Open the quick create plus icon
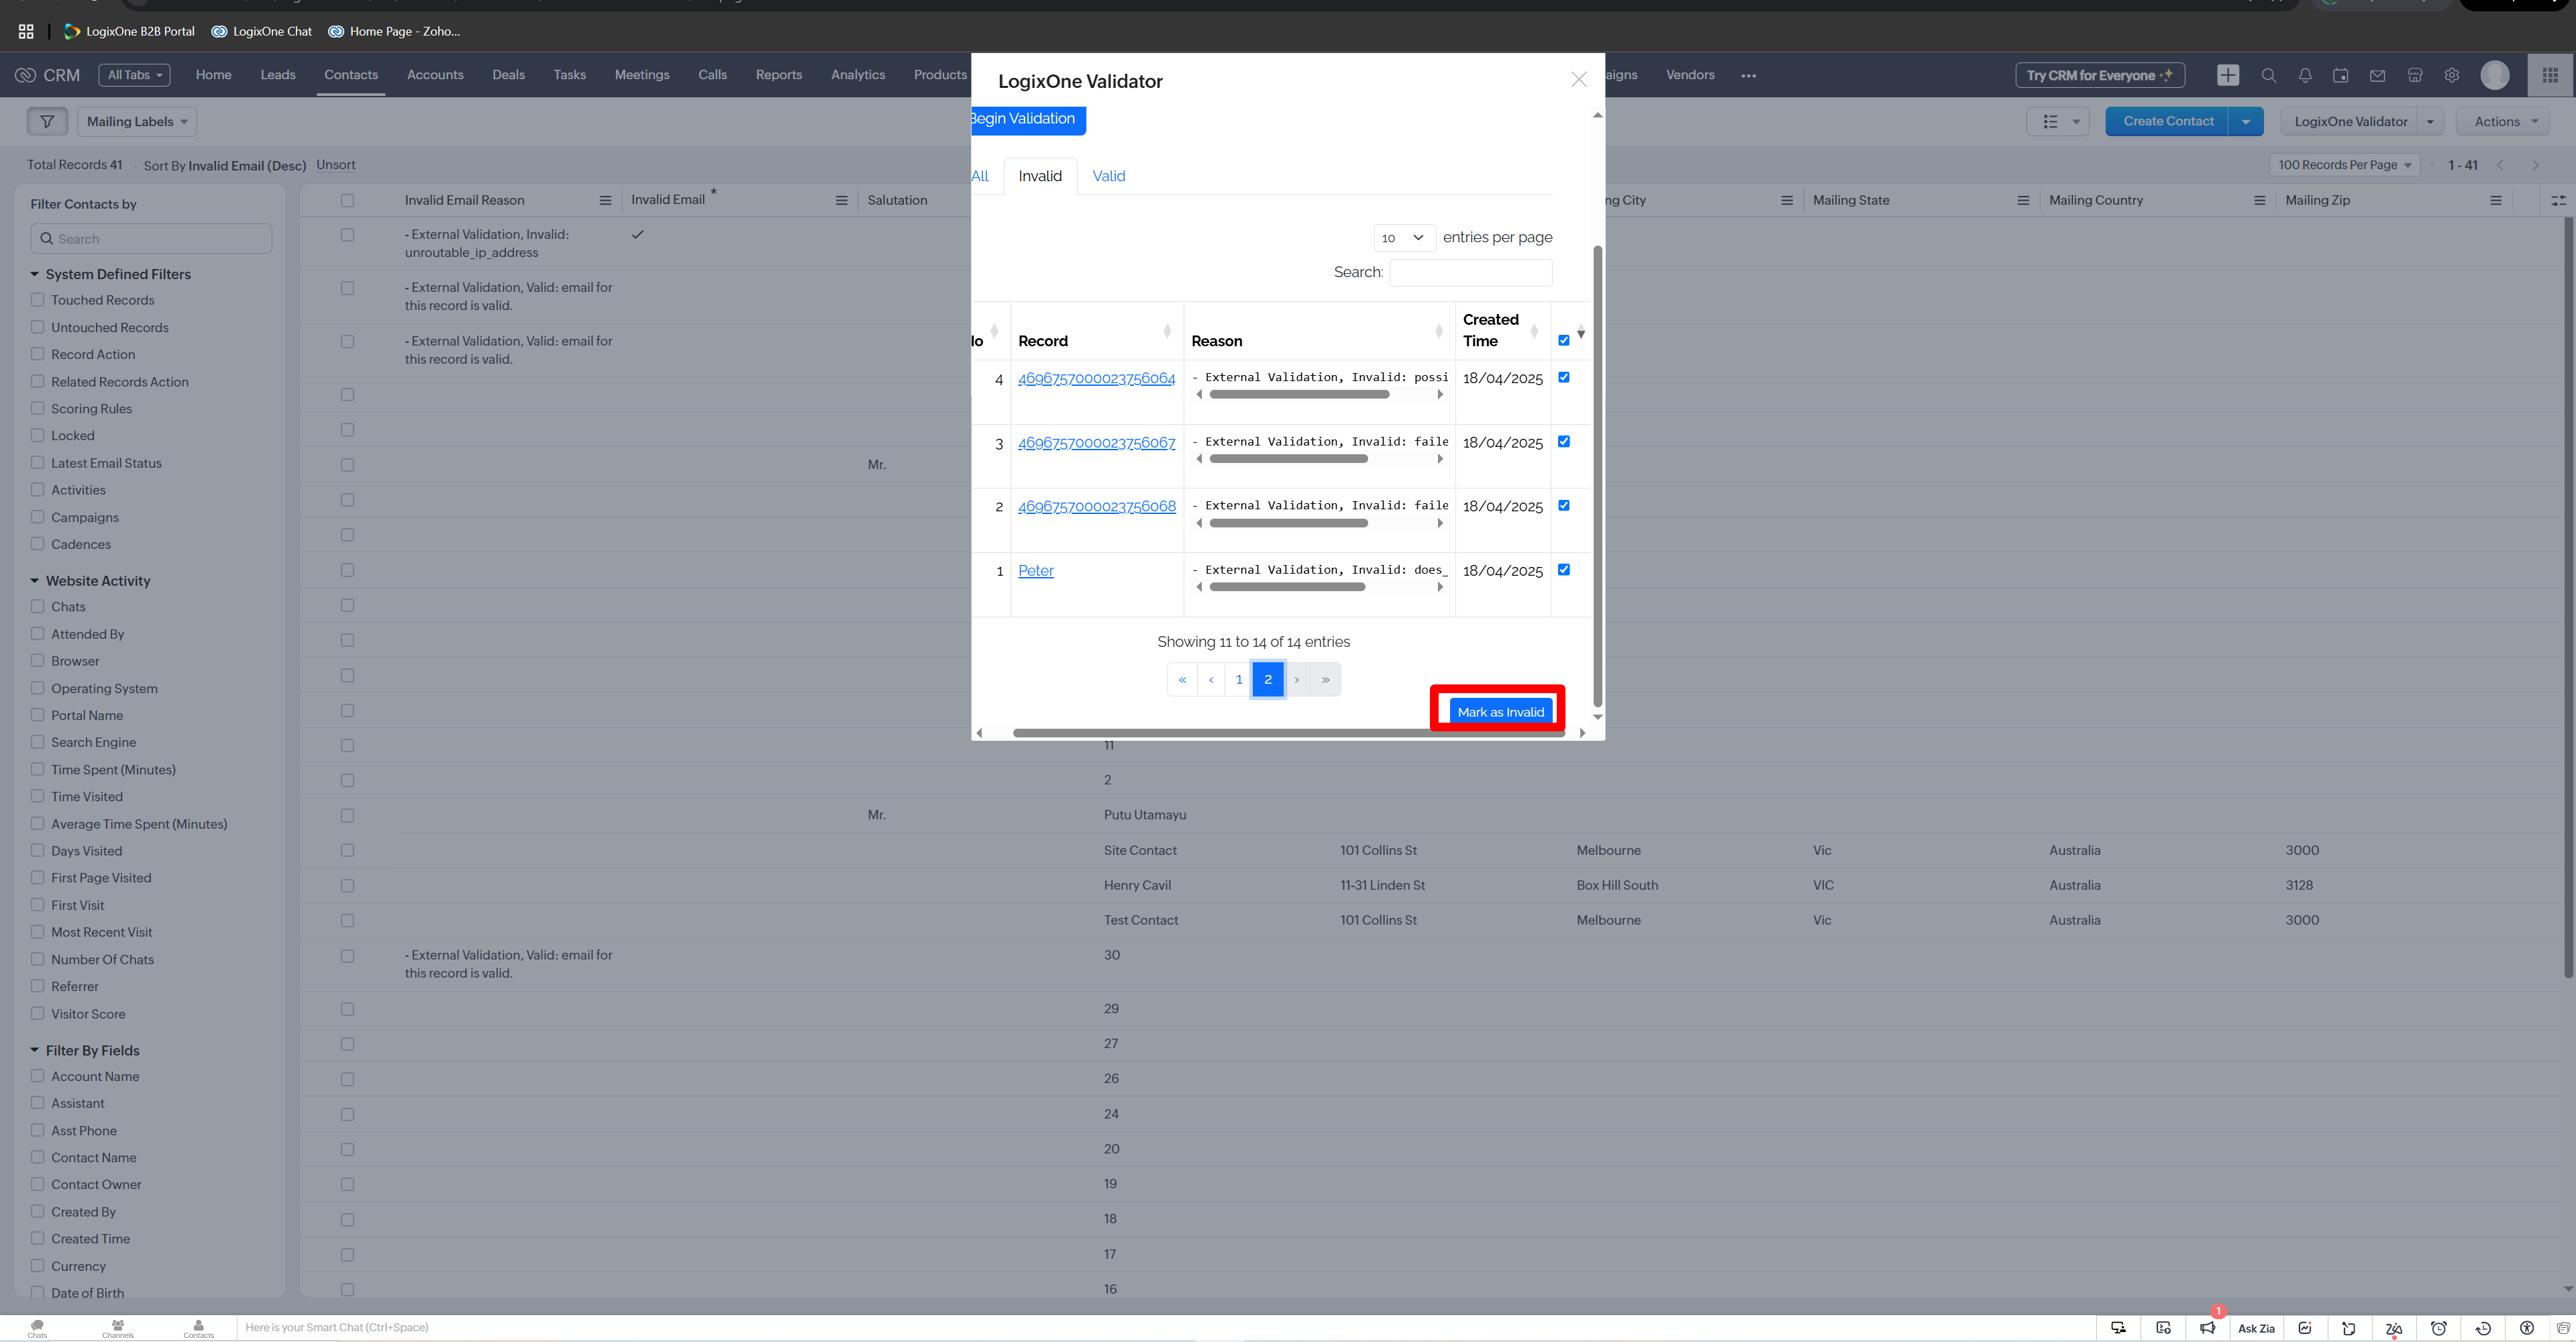The width and height of the screenshot is (2576, 1342). pos(2227,75)
